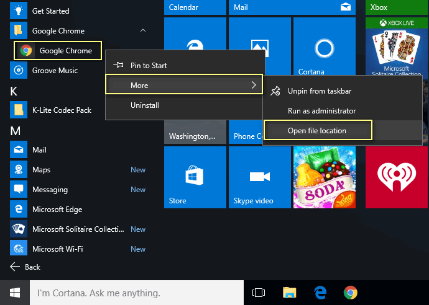The height and width of the screenshot is (305, 429).
Task: Go Back in the app list
Action: point(25,267)
